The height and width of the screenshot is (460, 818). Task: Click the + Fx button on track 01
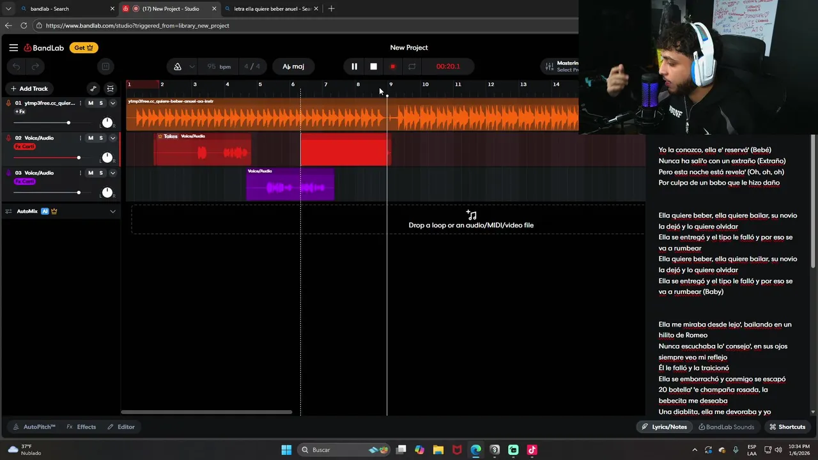point(20,112)
